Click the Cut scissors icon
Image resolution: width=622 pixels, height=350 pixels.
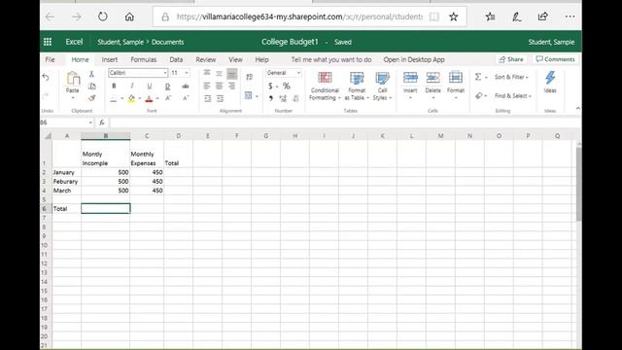click(x=91, y=74)
